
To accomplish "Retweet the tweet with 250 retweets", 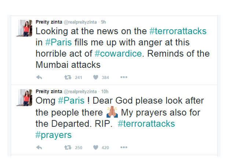I will pyautogui.click(x=68, y=147).
